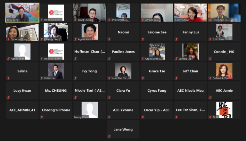Click the Ms. CHEUNG participant tile
246x141 pixels.
56,90
